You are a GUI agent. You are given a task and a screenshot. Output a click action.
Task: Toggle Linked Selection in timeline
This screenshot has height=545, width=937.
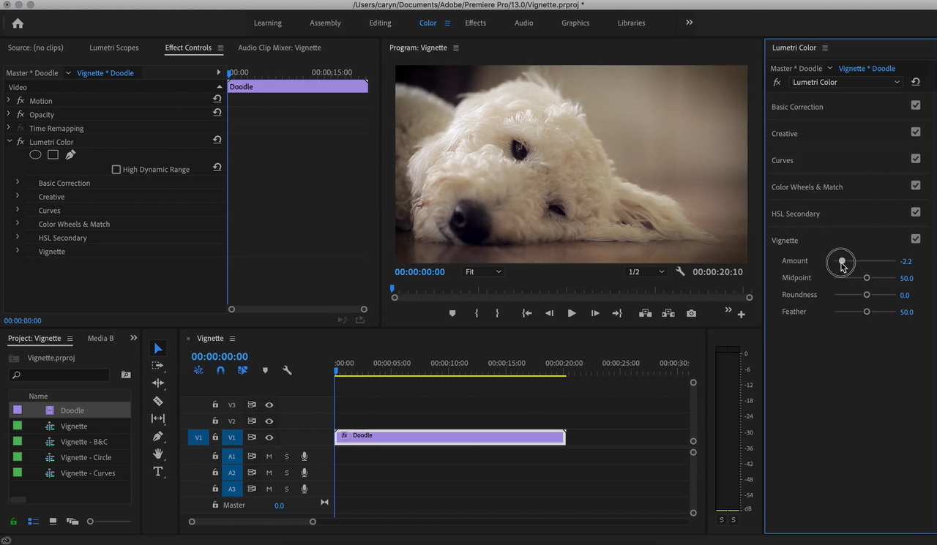pos(242,370)
